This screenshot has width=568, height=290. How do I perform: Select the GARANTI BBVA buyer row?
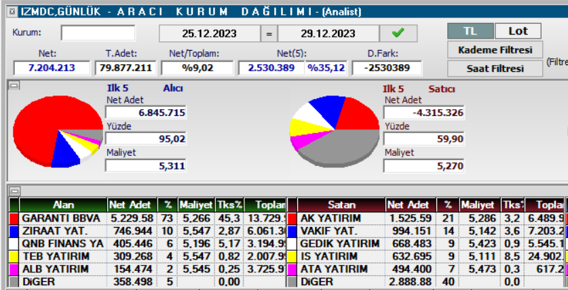coord(148,218)
